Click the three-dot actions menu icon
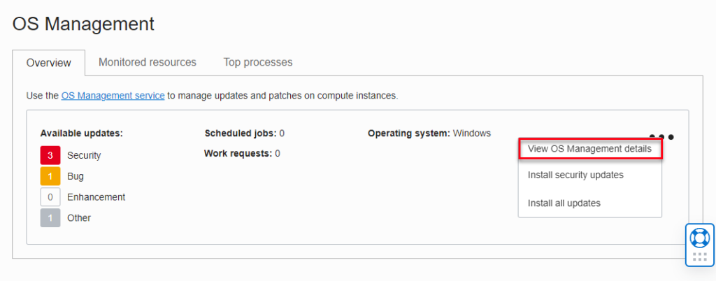This screenshot has width=716, height=281. (x=661, y=137)
